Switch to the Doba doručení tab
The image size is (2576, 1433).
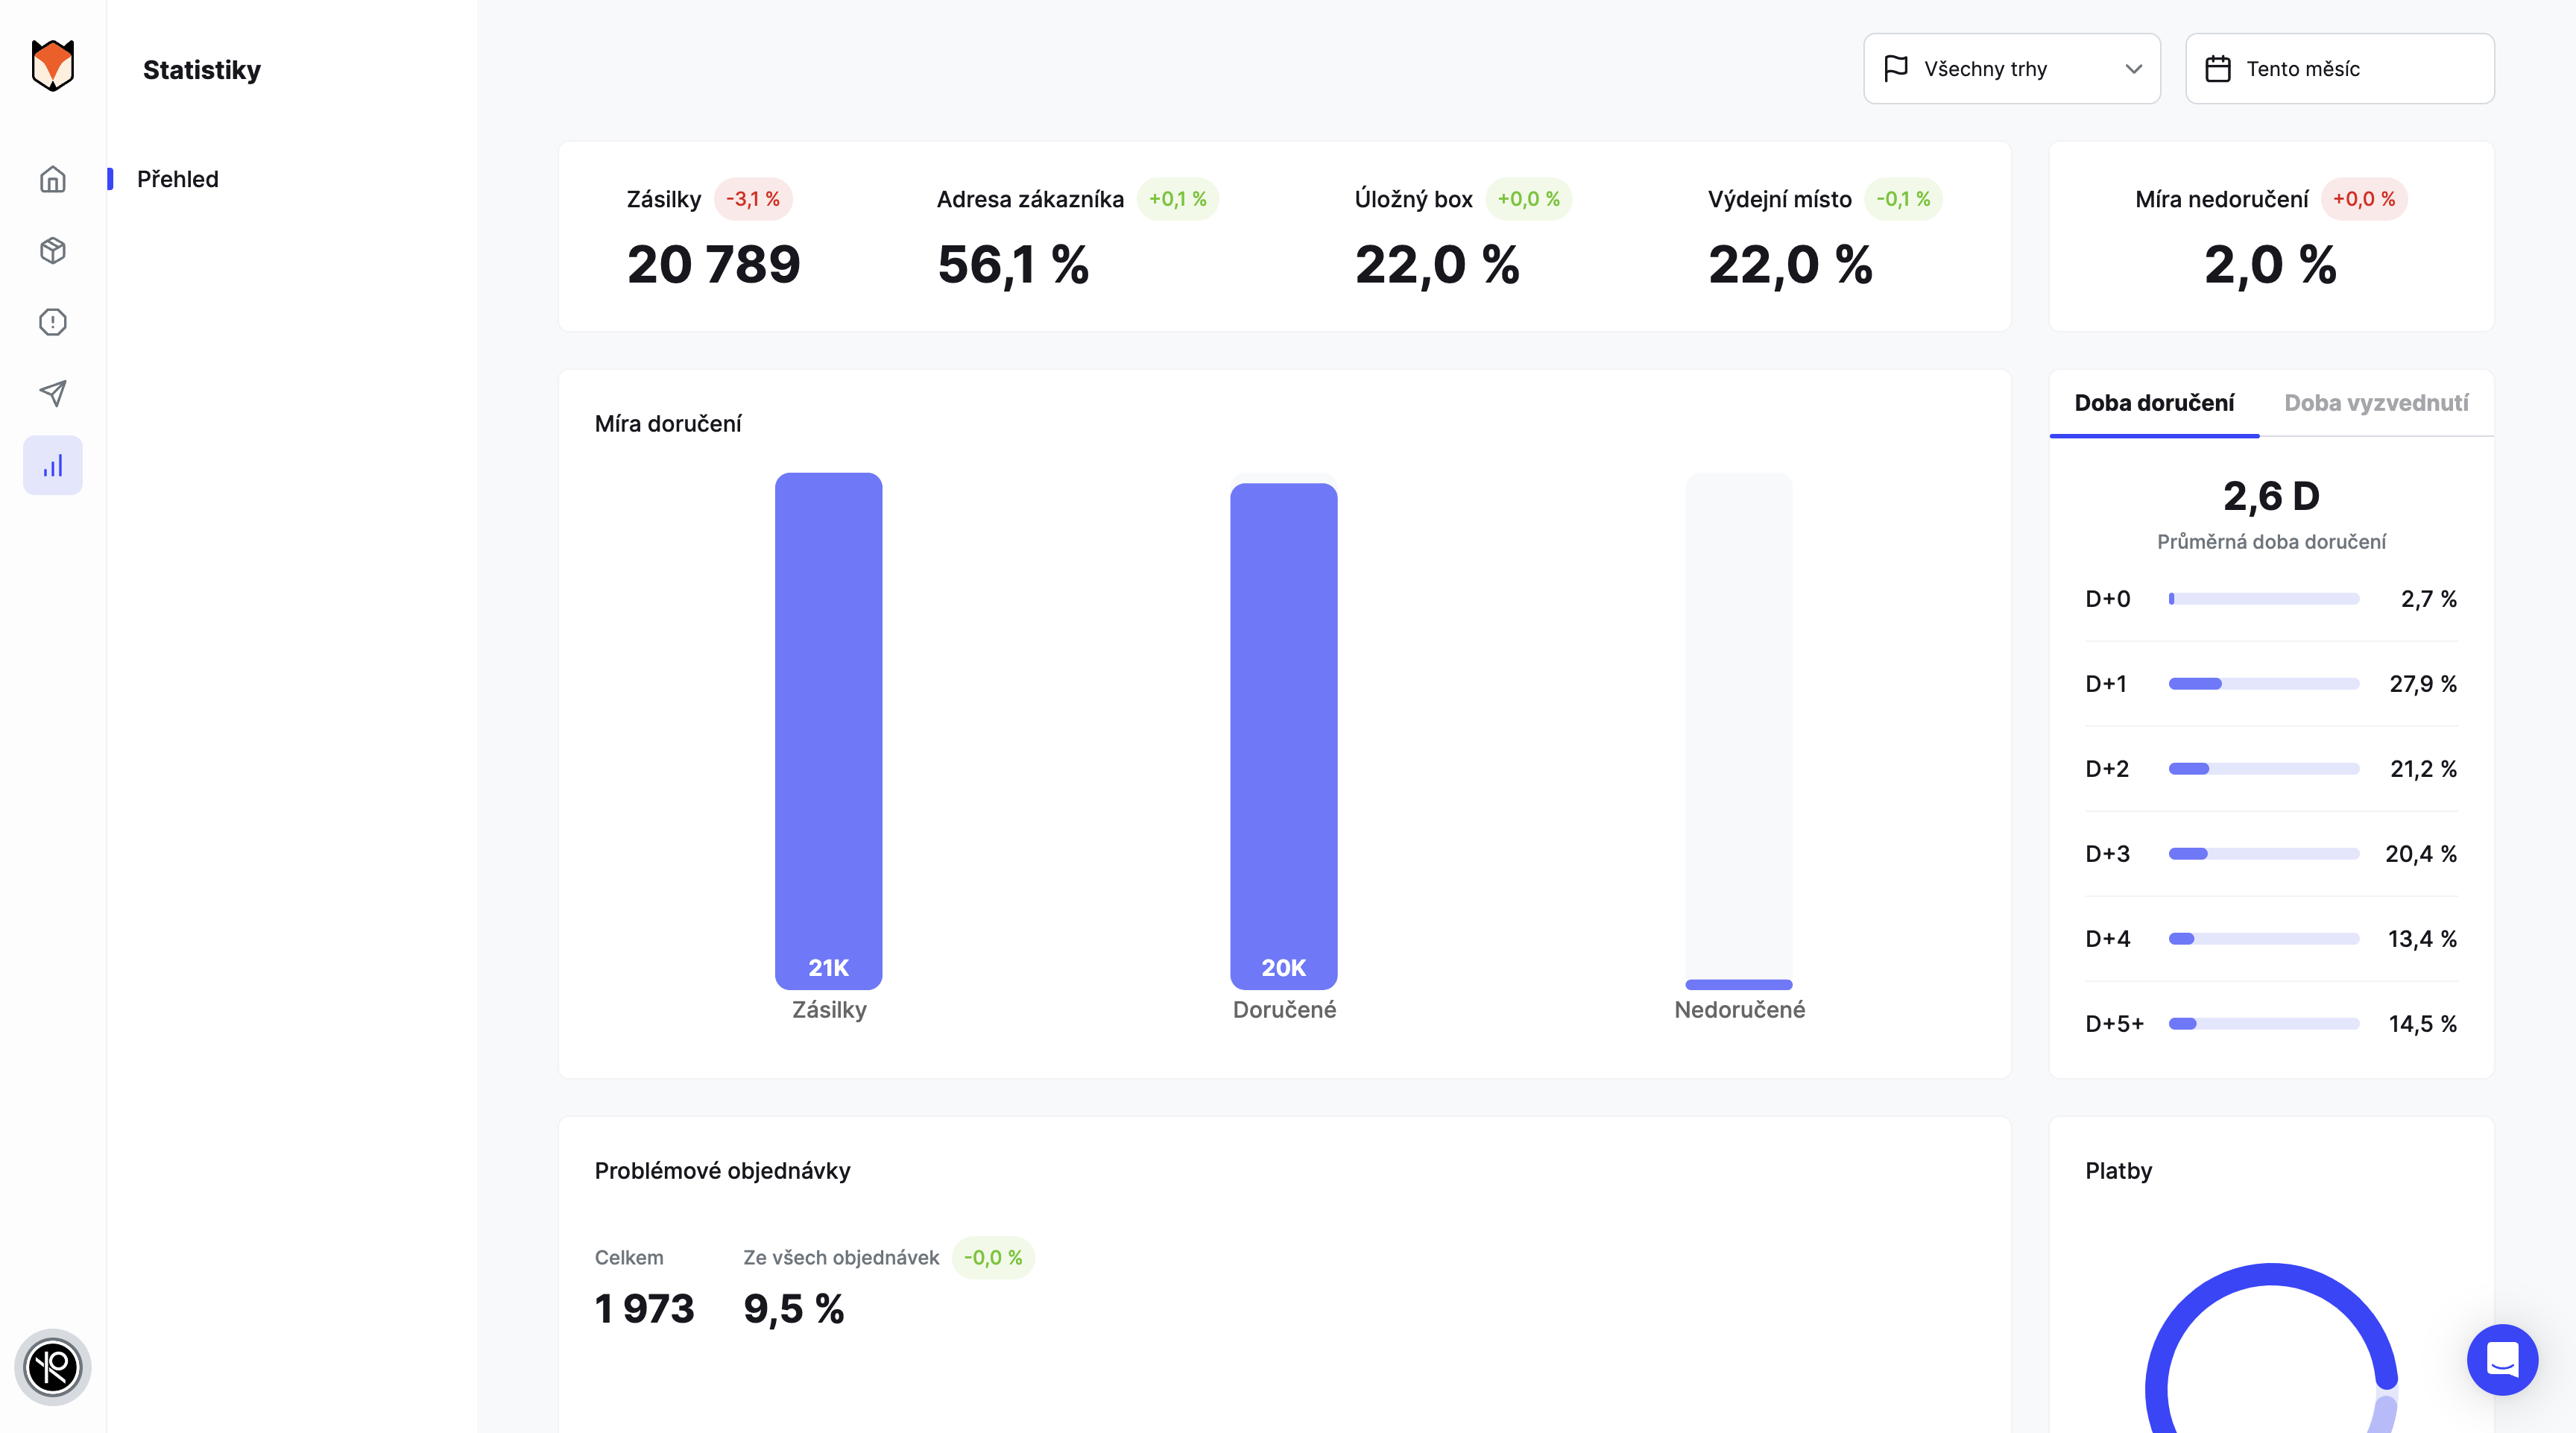coord(2154,403)
